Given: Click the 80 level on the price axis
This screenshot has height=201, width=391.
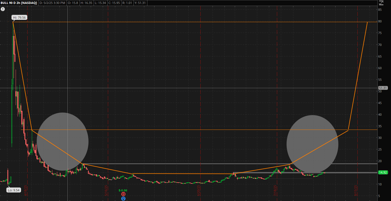Looking at the screenshot, I should click(380, 21).
